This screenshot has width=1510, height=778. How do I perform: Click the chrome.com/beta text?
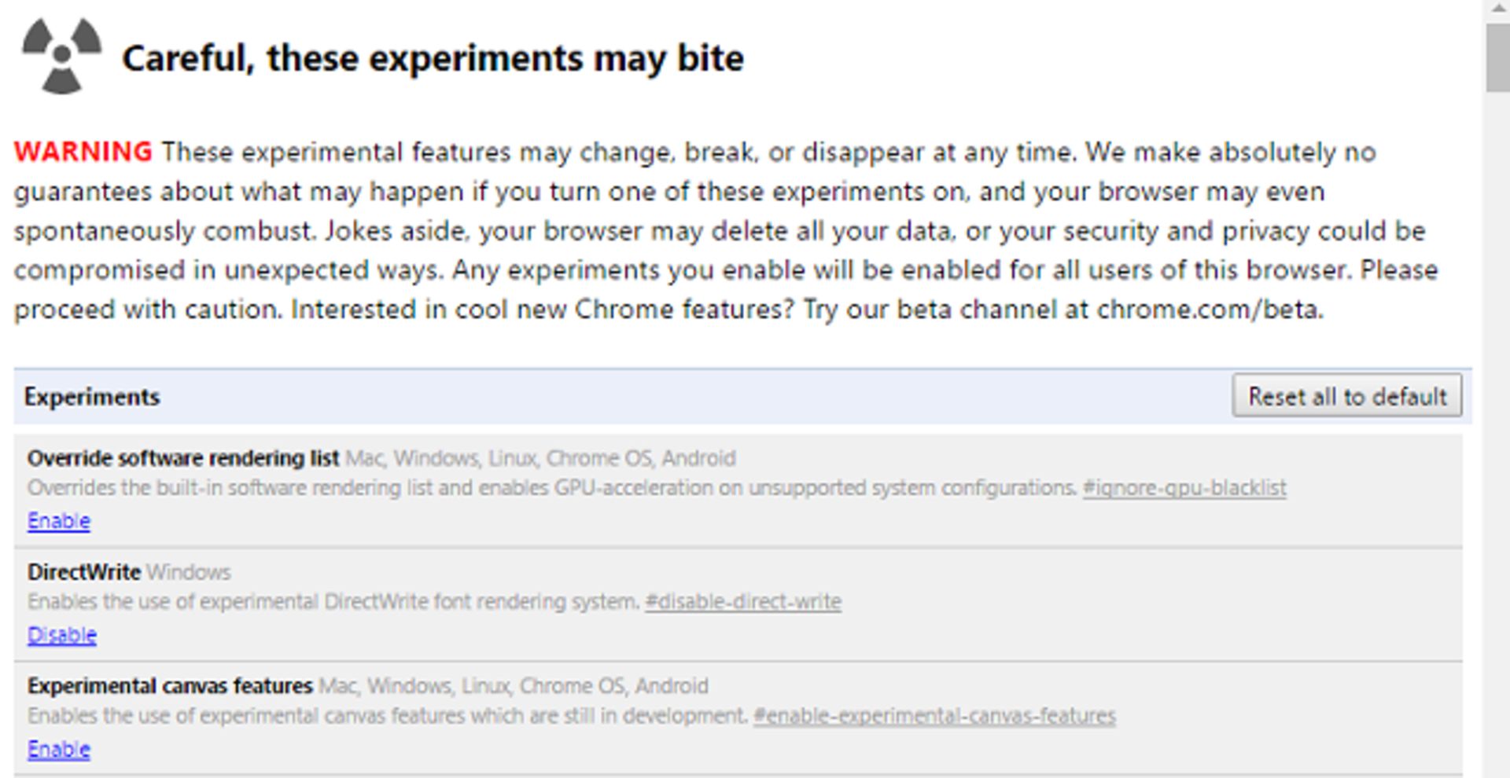tap(1208, 310)
